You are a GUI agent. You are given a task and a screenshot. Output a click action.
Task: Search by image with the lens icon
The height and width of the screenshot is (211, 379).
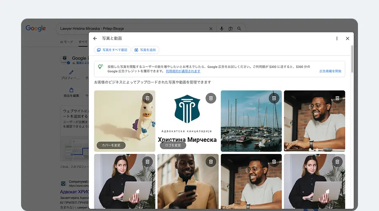(230, 29)
